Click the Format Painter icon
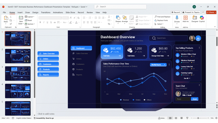This screenshot has width=218, height=123. [x=11, y=24]
